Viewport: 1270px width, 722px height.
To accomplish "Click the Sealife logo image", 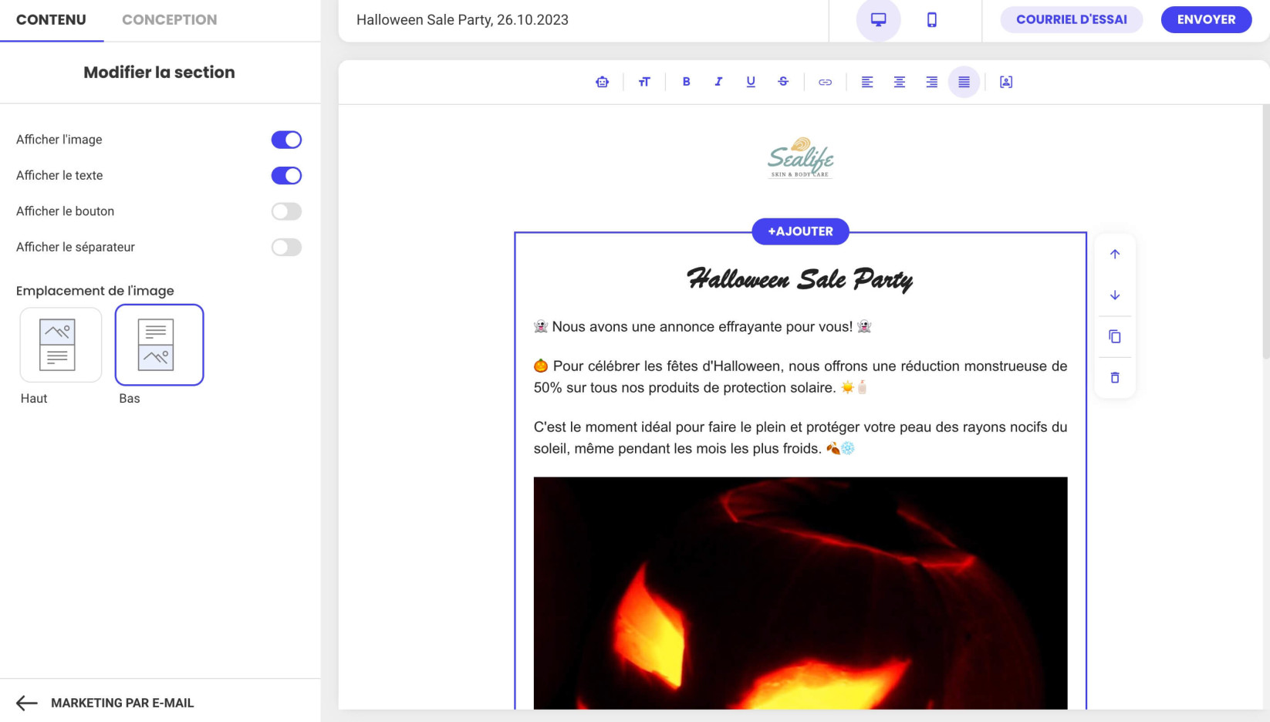I will click(801, 158).
